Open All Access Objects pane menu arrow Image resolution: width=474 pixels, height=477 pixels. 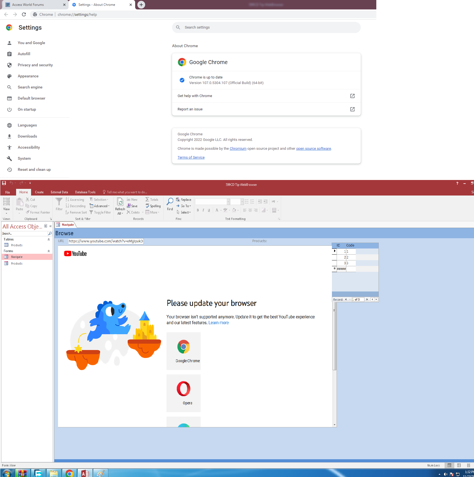(46, 226)
